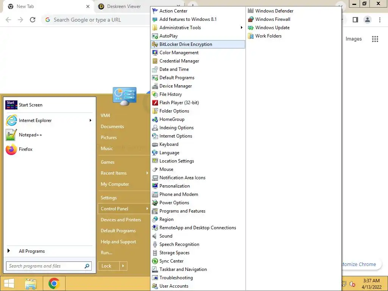Screen dimensions: 388x291
Task: Click the Images link in Chrome
Action: [x=354, y=39]
